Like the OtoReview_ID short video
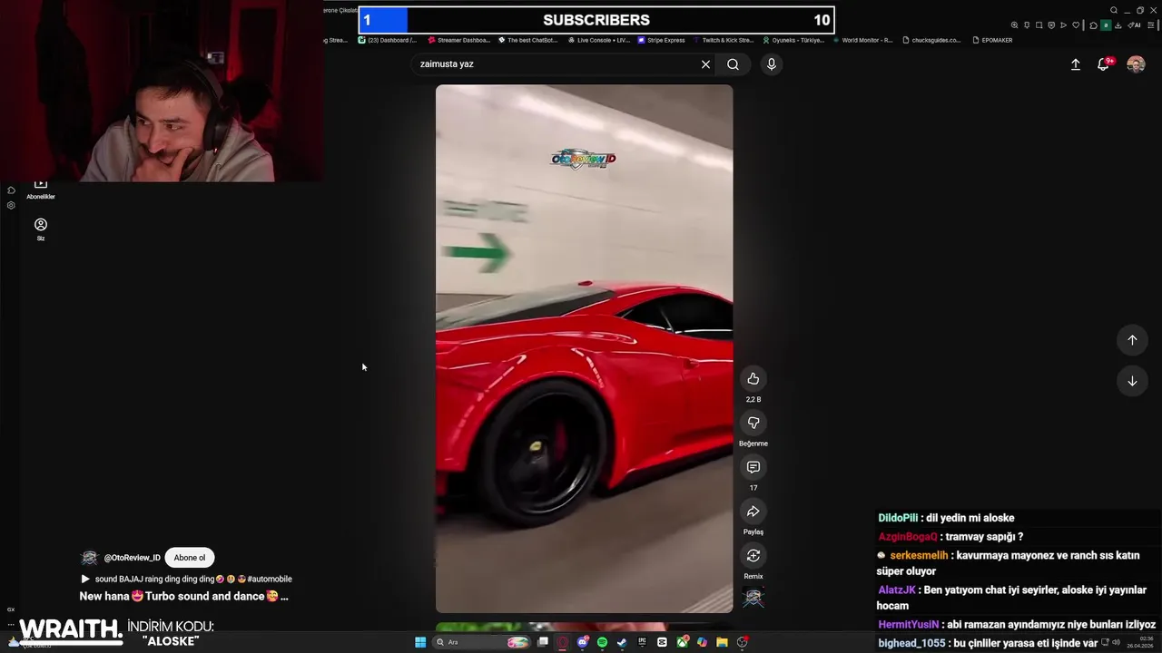 753,378
